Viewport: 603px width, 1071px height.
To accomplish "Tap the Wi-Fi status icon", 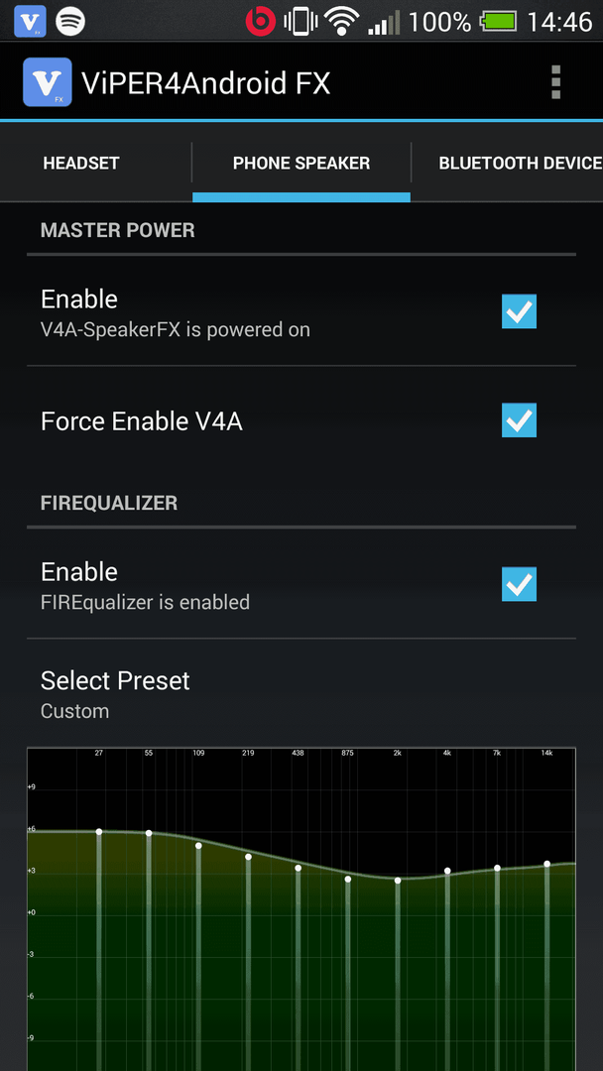I will tap(342, 23).
